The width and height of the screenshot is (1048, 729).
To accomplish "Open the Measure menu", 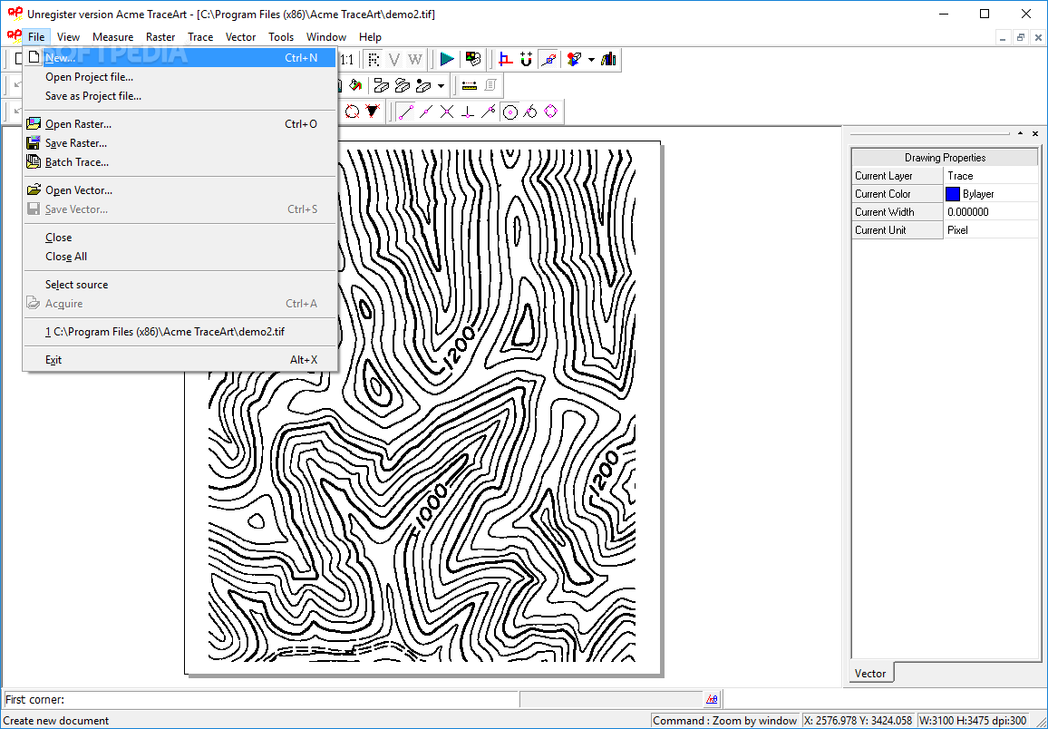I will [113, 37].
